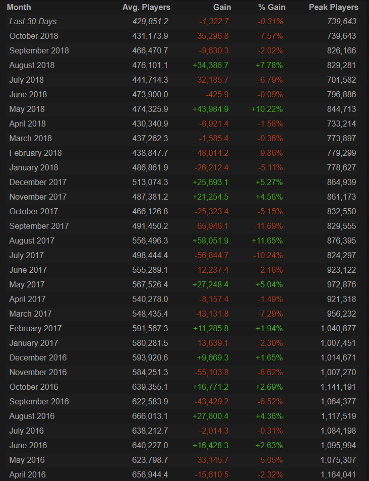Select the October 2017 month cell
Viewport: 369px width, 481px height.
coord(34,211)
